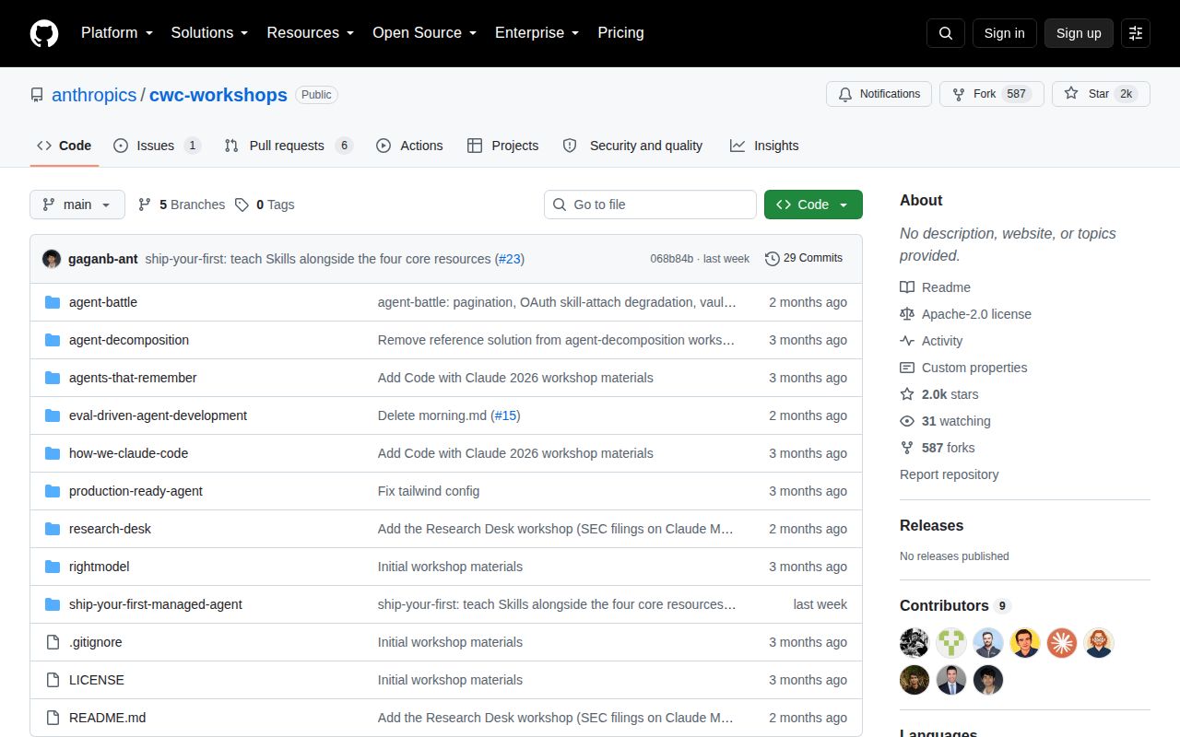Image resolution: width=1180 pixels, height=737 pixels.
Task: Open the green Code dropdown button
Action: coord(813,205)
